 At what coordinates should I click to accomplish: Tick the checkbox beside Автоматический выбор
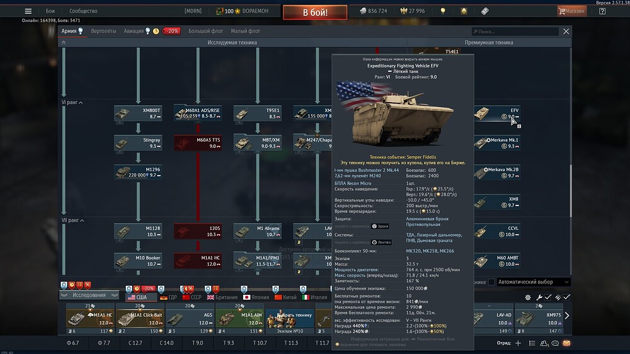pyautogui.click(x=491, y=282)
